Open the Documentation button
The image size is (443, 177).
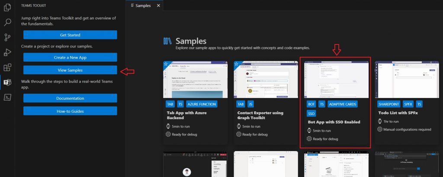tap(70, 98)
